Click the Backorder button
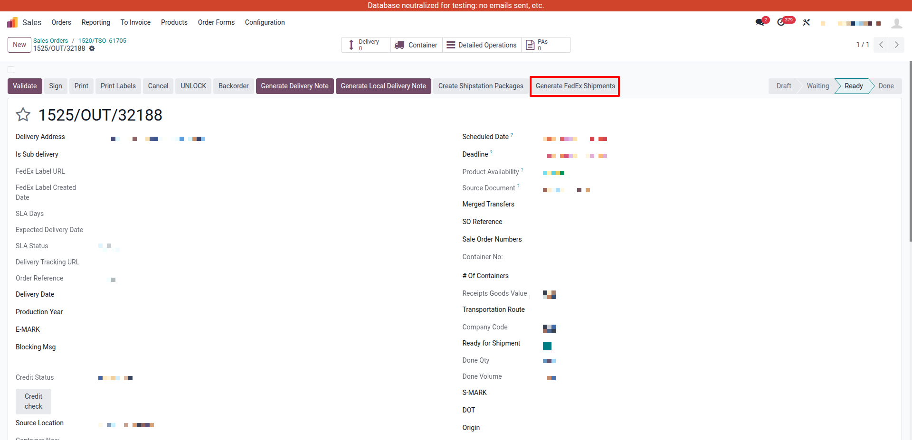This screenshot has width=912, height=440. coord(234,86)
